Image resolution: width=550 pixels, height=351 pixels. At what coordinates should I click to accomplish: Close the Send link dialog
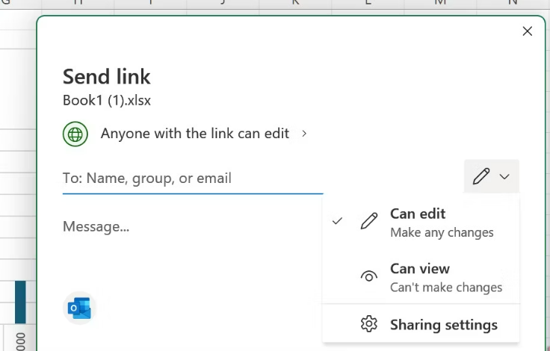point(527,31)
